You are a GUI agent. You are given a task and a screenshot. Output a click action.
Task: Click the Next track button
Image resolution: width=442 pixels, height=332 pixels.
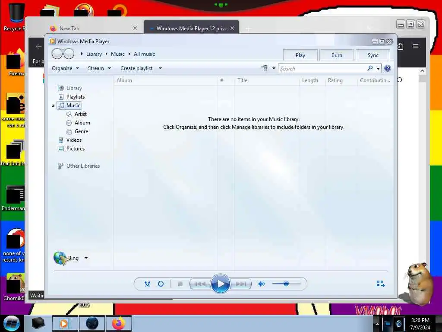241,284
